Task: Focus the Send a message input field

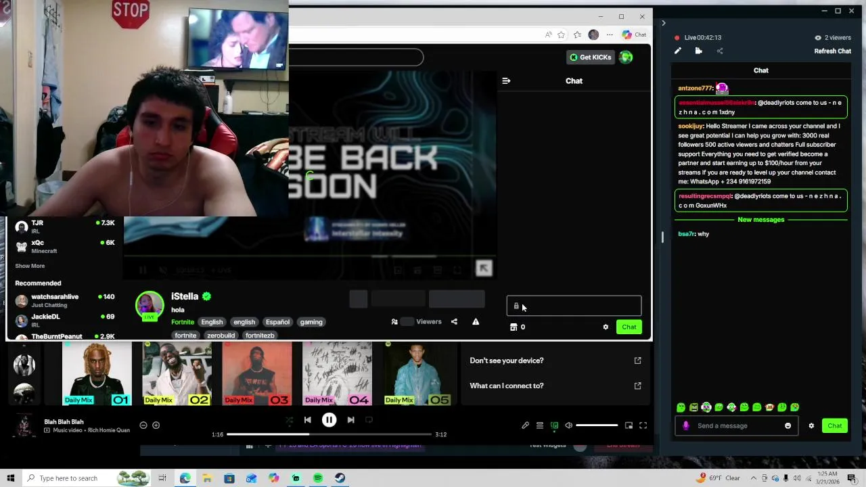Action: pyautogui.click(x=736, y=425)
